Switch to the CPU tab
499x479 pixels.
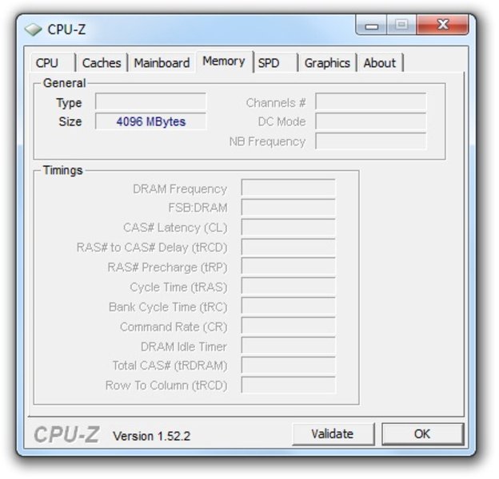coord(53,63)
